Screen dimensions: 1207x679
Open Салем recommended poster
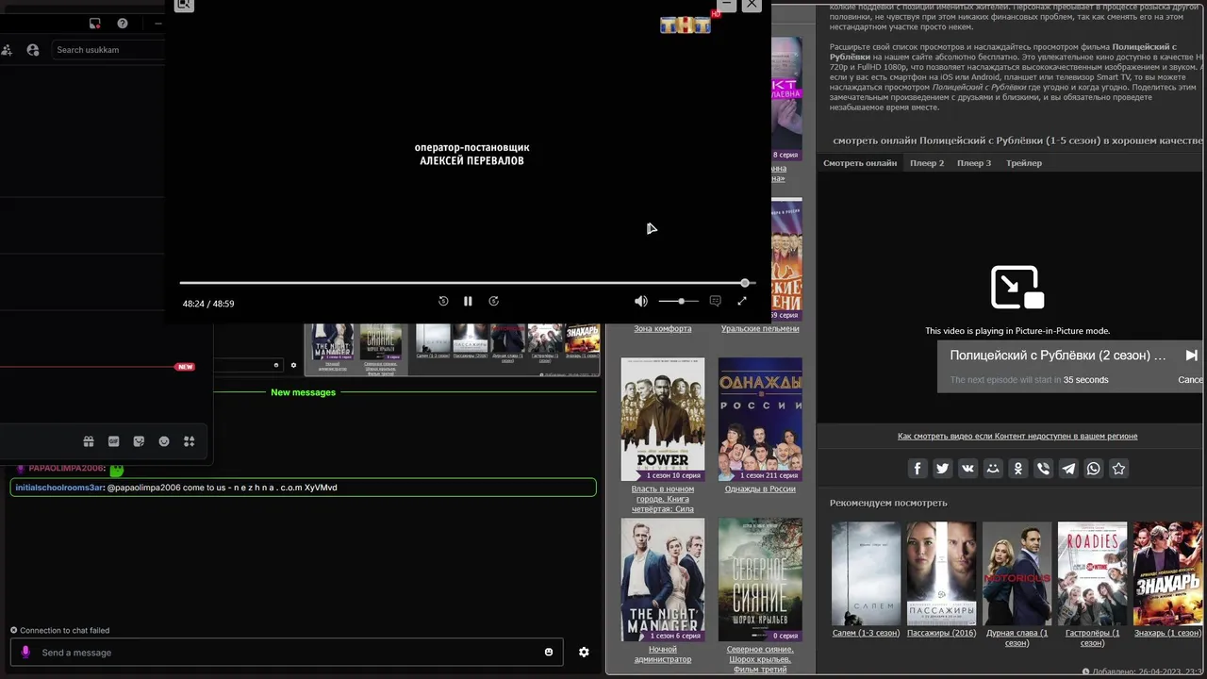point(866,573)
